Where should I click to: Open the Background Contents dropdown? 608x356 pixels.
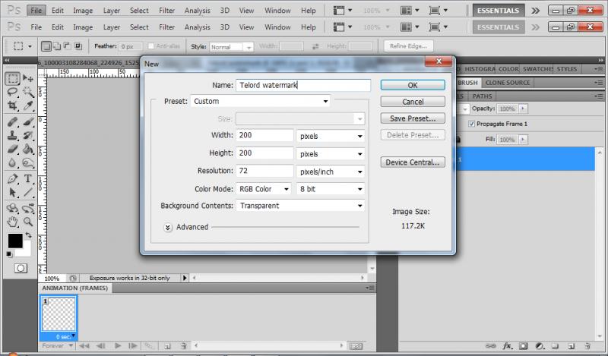pyautogui.click(x=301, y=206)
